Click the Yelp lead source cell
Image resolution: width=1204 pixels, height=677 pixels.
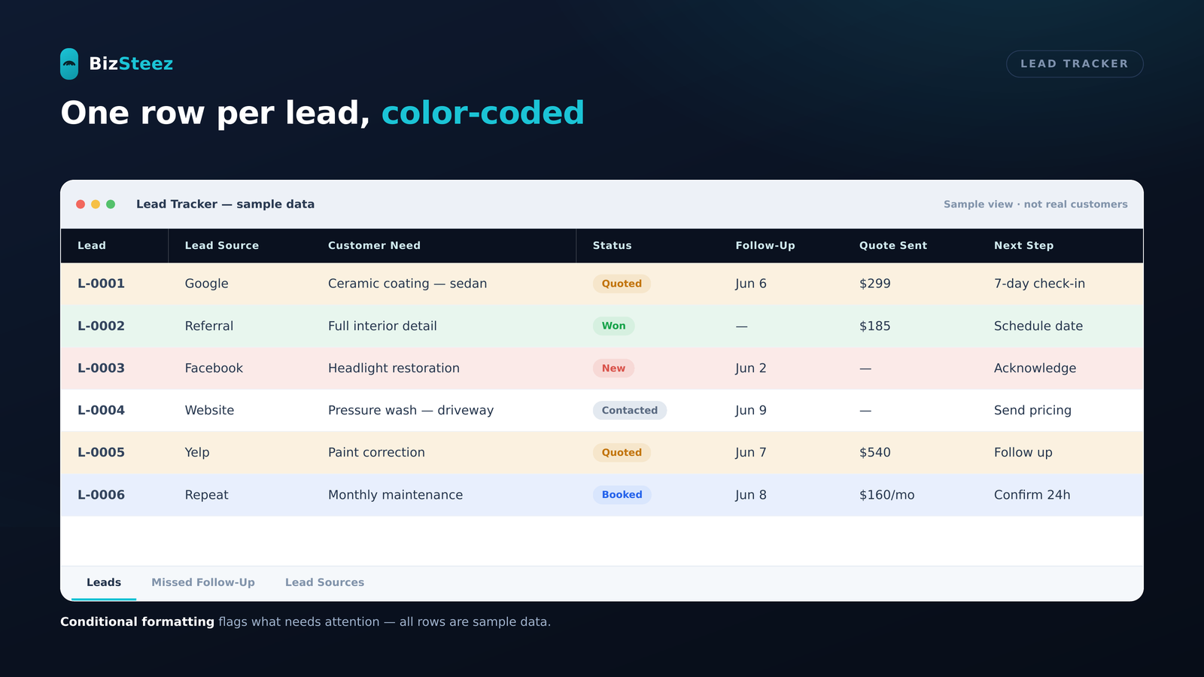pyautogui.click(x=197, y=452)
